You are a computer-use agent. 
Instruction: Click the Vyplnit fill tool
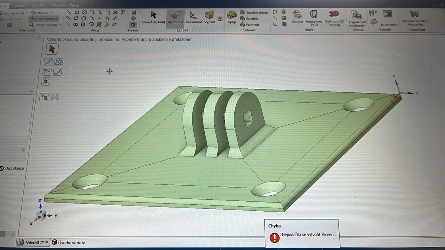click(209, 17)
